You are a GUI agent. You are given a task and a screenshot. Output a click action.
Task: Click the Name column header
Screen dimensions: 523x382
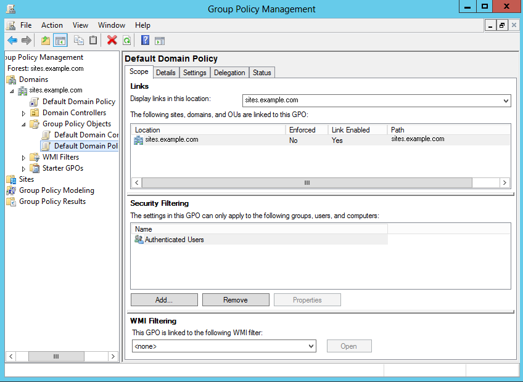(x=260, y=229)
